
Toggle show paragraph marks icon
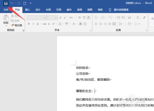[144, 18]
